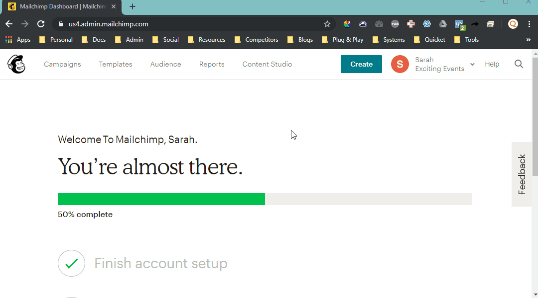Screen dimensions: 538x298
Task: Click 'Welcome To Mailchimp, Sarah.' text
Action: pyautogui.click(x=128, y=140)
